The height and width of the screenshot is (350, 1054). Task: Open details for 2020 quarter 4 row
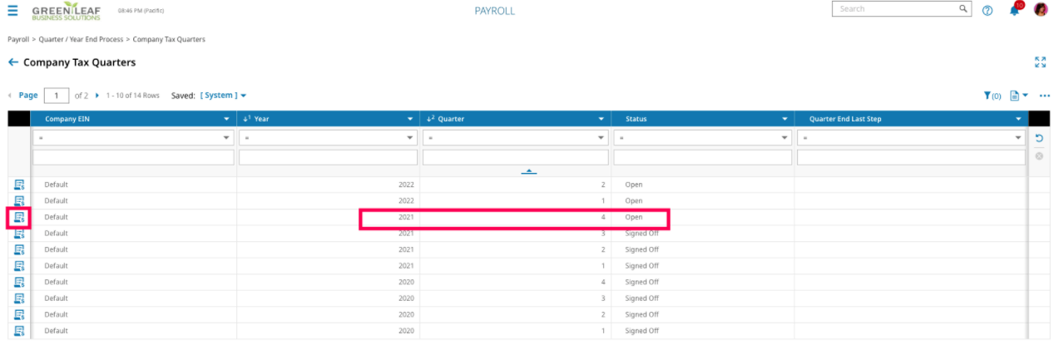(x=19, y=282)
